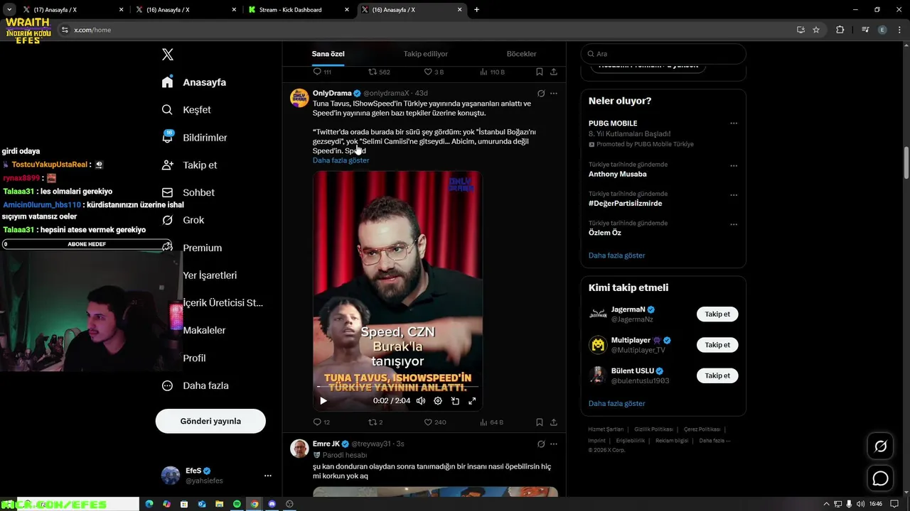Reply to the OnlyDrama post (12 replies)
910x511 pixels.
pyautogui.click(x=321, y=422)
